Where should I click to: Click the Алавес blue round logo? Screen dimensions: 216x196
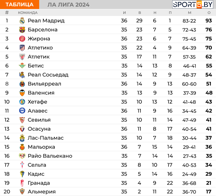pyautogui.click(x=22, y=111)
